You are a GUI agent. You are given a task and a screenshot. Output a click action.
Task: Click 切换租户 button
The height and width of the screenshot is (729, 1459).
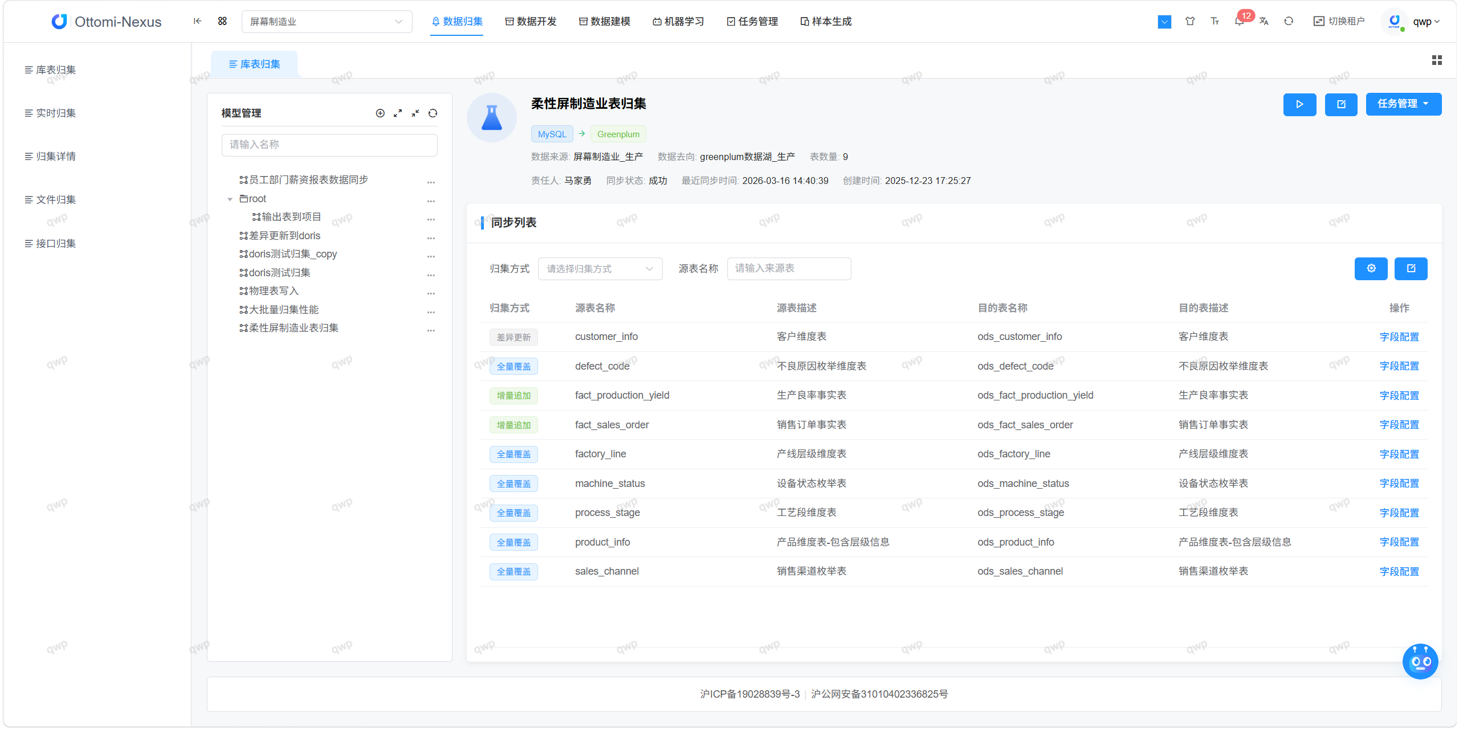tap(1339, 21)
